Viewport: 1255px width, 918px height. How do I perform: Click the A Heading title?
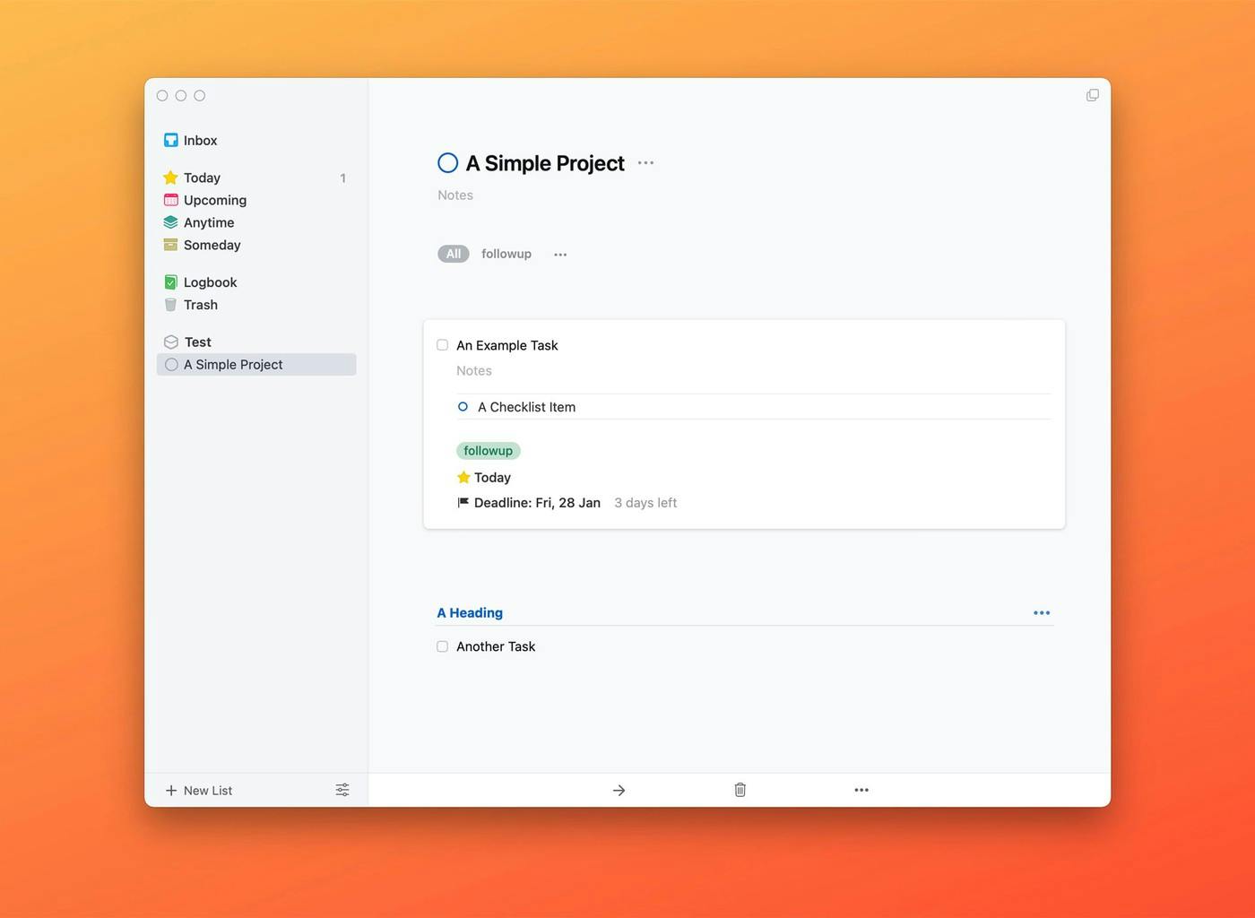[x=470, y=613]
